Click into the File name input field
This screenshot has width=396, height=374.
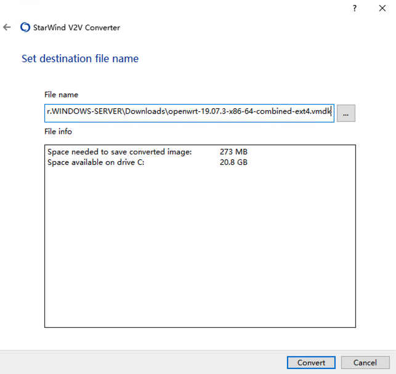189,113
